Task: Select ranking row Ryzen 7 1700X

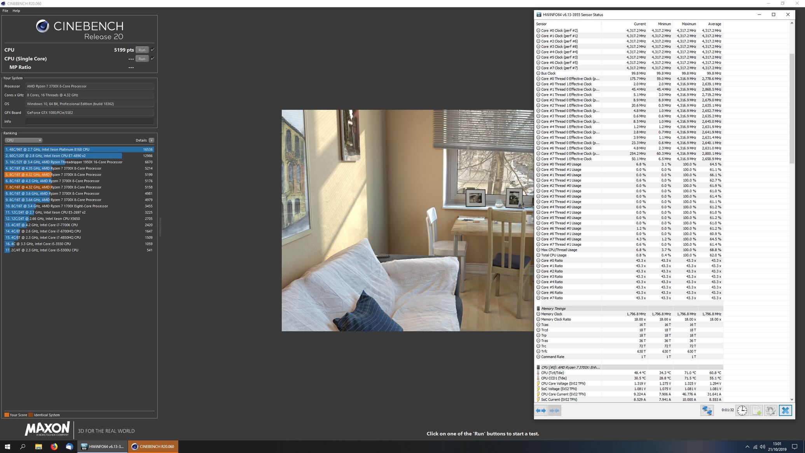Action: pos(79,206)
